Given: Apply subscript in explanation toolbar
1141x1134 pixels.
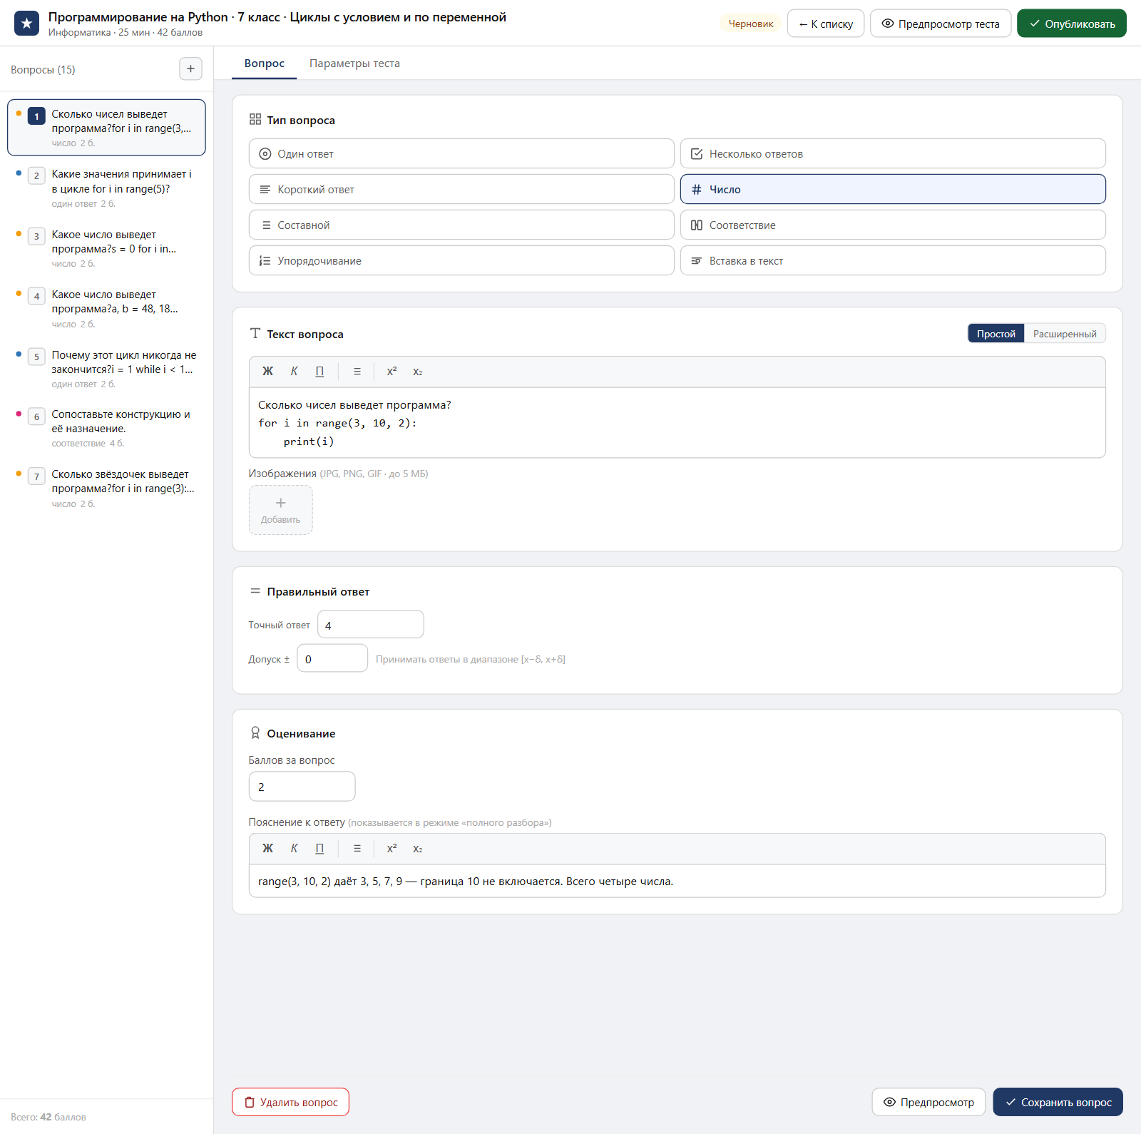Looking at the screenshot, I should coord(418,849).
